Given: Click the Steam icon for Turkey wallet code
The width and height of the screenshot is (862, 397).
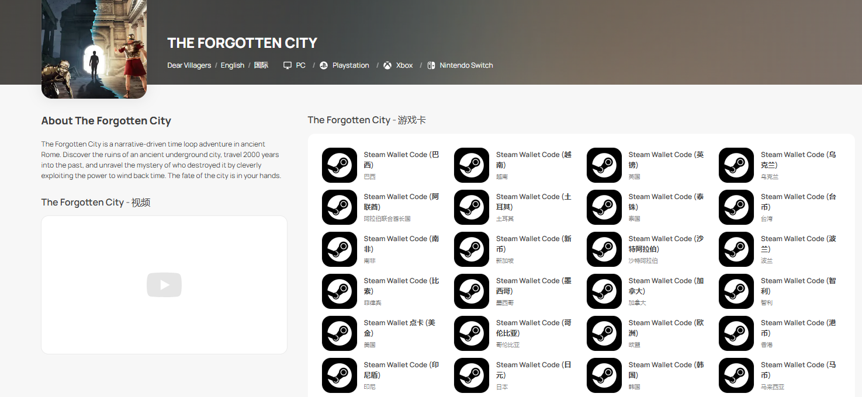Looking at the screenshot, I should point(471,207).
